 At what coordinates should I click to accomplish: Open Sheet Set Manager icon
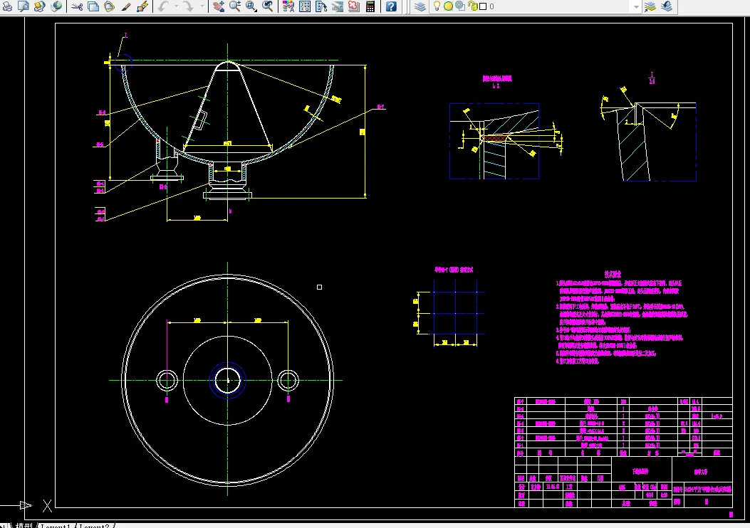(337, 6)
